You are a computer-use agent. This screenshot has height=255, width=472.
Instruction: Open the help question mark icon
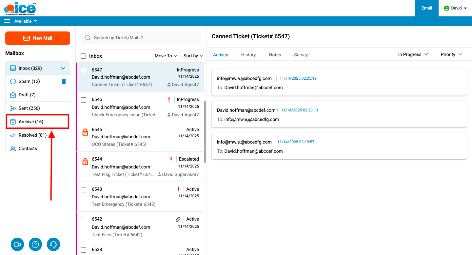(35, 245)
